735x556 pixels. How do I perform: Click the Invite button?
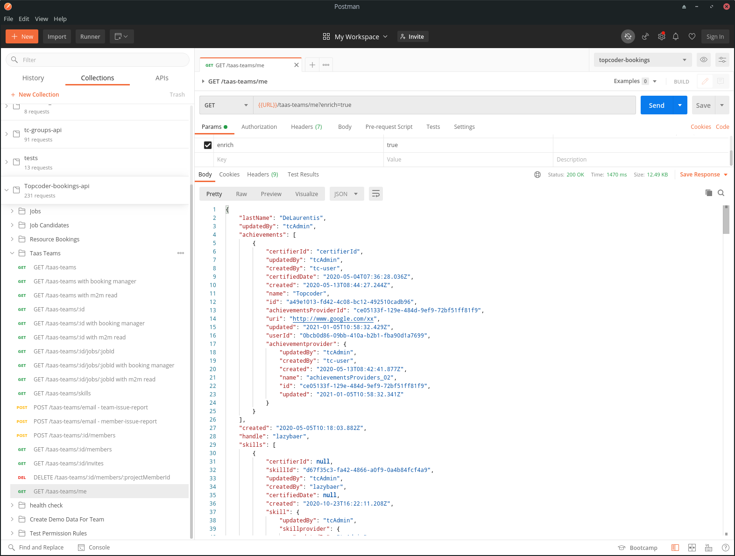point(413,36)
